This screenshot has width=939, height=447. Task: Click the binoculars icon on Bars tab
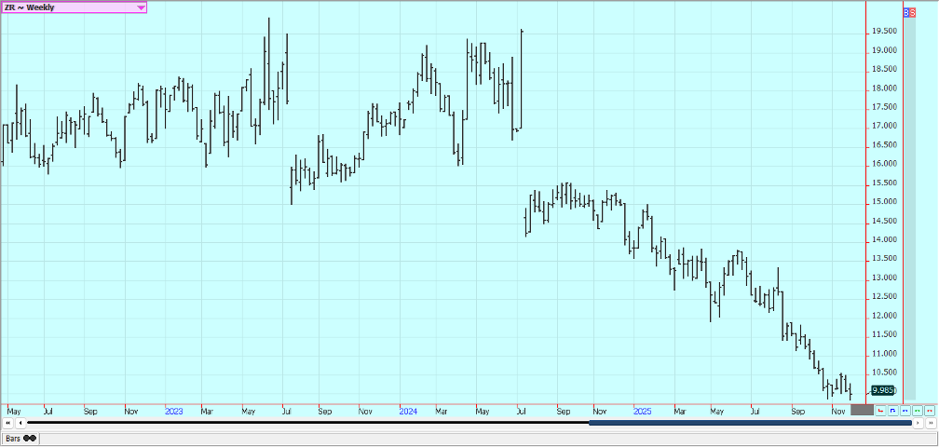pyautogui.click(x=30, y=438)
